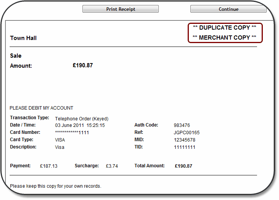The image size is (279, 200).
Task: Click the Print Receipt button
Action: [121, 9]
